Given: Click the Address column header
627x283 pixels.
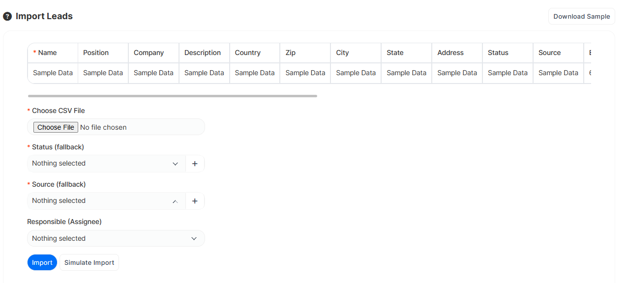Looking at the screenshot, I should coord(450,53).
